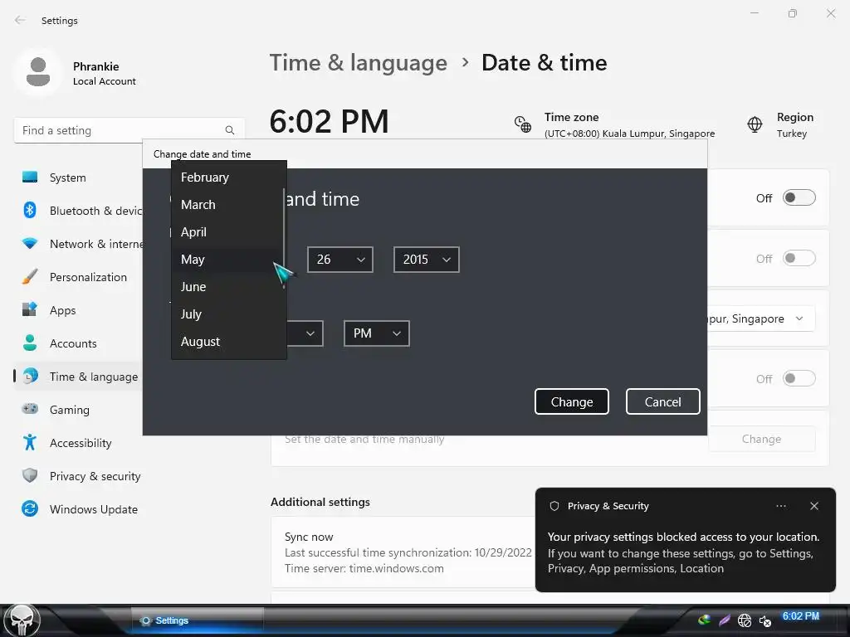Image resolution: width=850 pixels, height=637 pixels.
Task: Click the skull Start button
Action: (22, 620)
